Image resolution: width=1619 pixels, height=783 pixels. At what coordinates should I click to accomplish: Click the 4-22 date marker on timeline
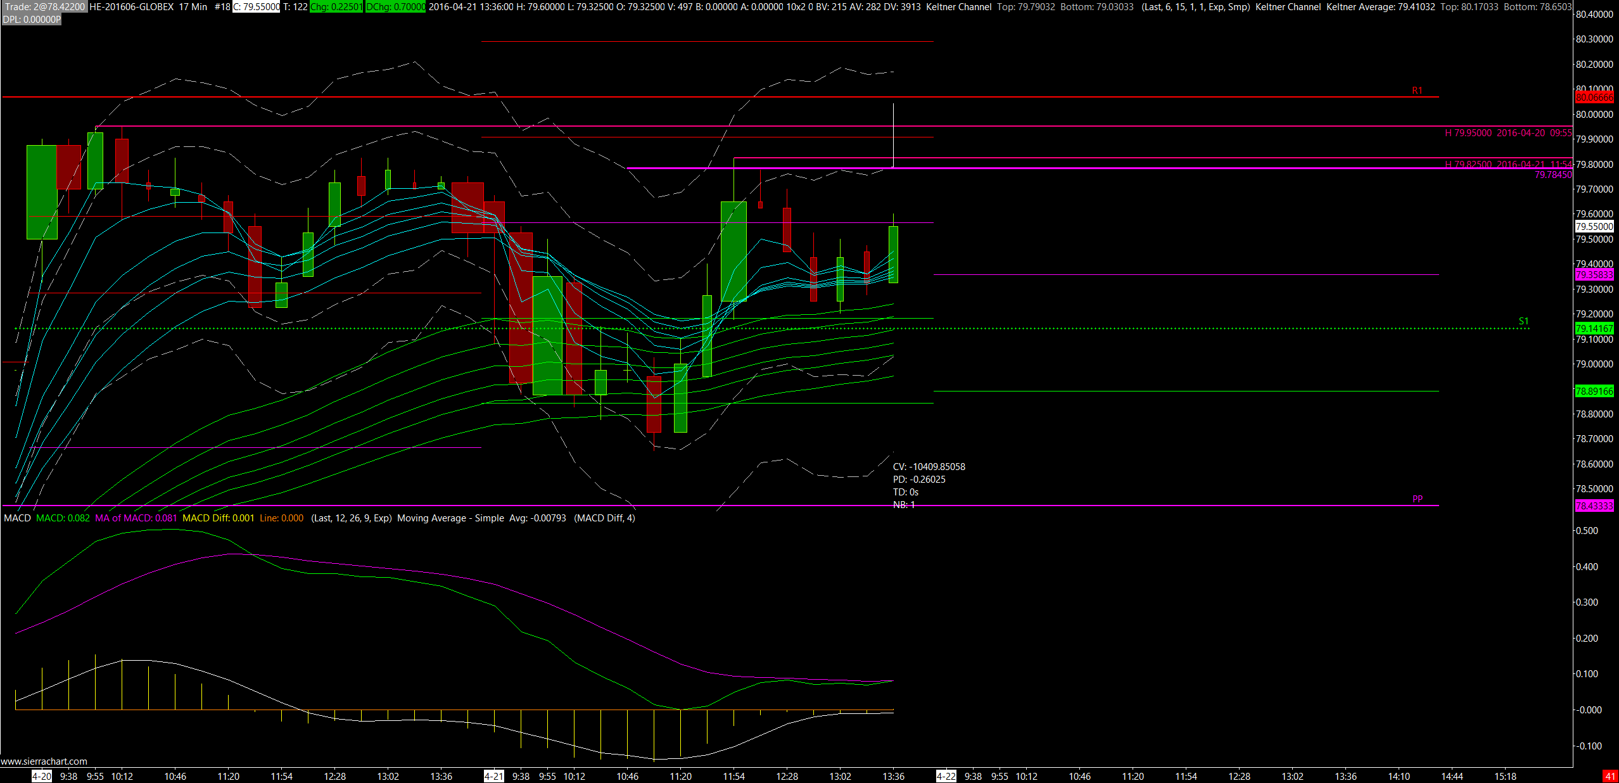pos(946,776)
